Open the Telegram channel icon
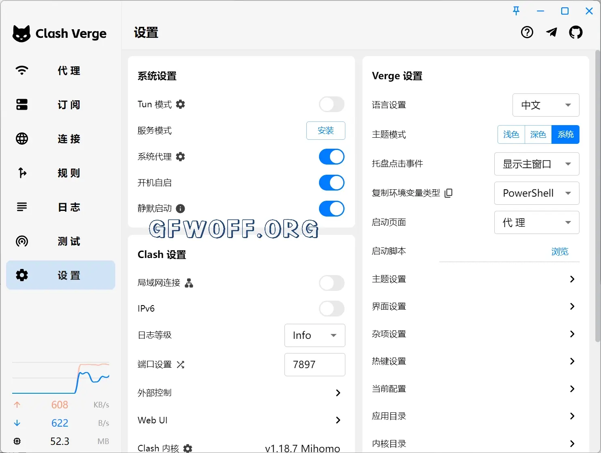601x453 pixels. [551, 32]
